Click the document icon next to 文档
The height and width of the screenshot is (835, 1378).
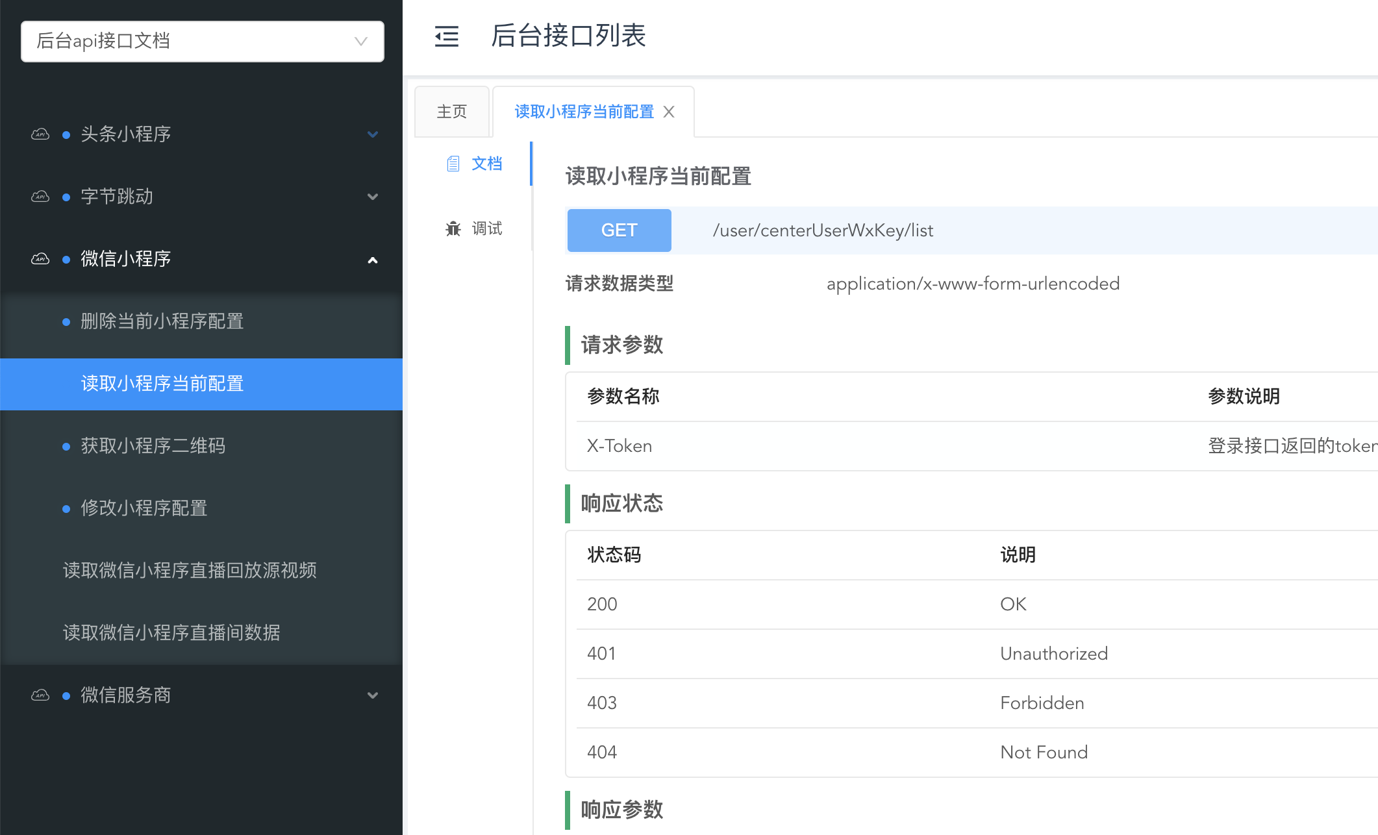click(453, 164)
